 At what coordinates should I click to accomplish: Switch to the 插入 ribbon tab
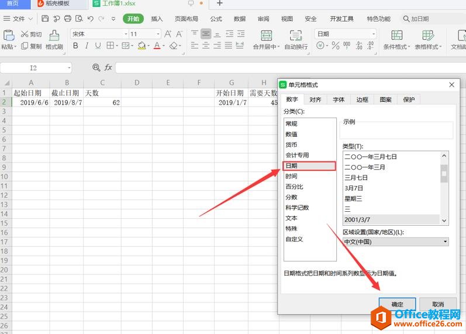pos(157,19)
